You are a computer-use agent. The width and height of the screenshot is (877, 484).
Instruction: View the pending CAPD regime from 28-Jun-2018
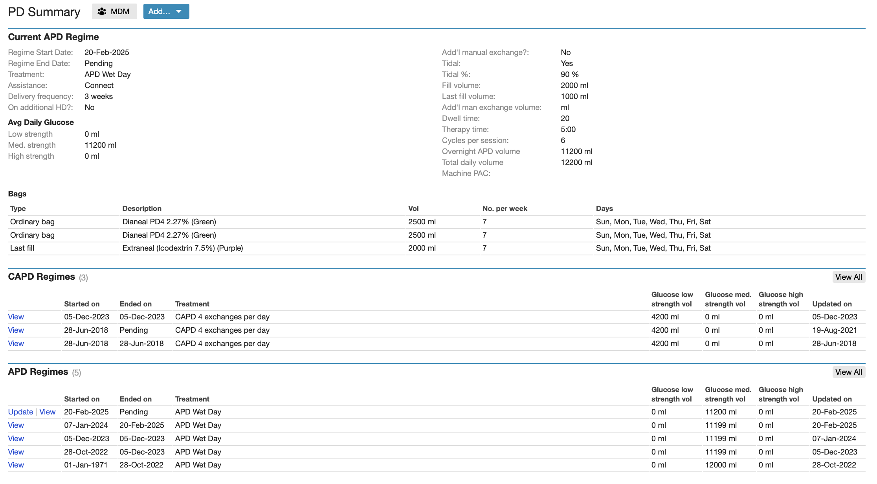[16, 330]
